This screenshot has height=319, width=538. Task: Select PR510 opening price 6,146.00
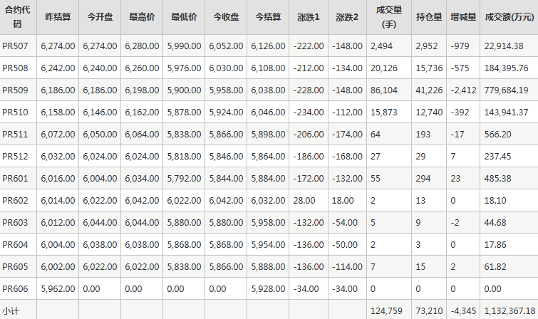(100, 113)
